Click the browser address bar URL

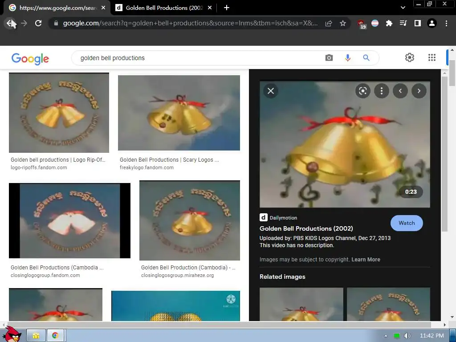coord(190,23)
